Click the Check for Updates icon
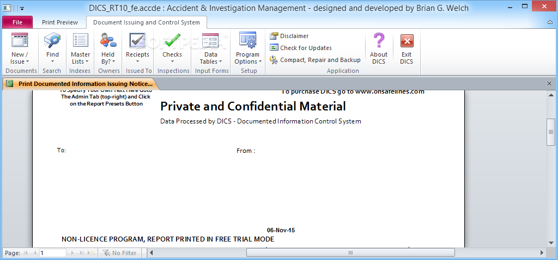Viewport: 558px width, 260px height. tap(274, 48)
